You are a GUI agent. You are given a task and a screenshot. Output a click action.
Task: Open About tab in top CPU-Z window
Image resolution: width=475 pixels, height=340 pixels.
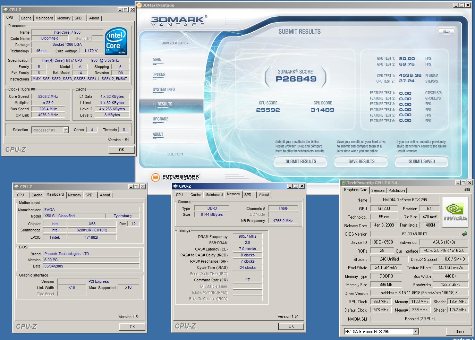coord(94,18)
